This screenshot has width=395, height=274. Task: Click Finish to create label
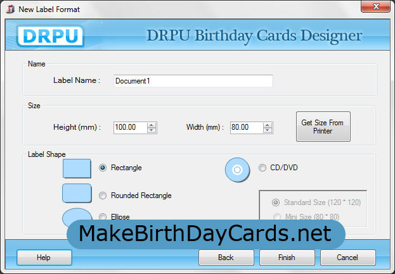[x=287, y=258]
